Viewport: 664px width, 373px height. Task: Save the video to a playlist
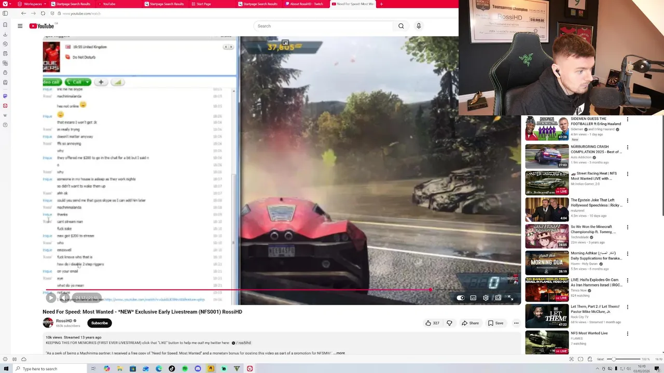pyautogui.click(x=496, y=323)
